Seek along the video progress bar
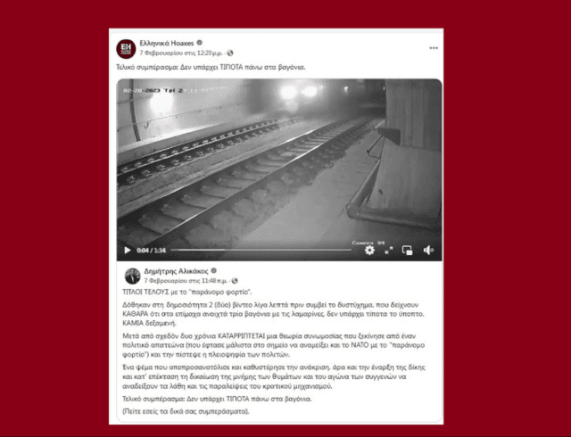 pos(261,250)
